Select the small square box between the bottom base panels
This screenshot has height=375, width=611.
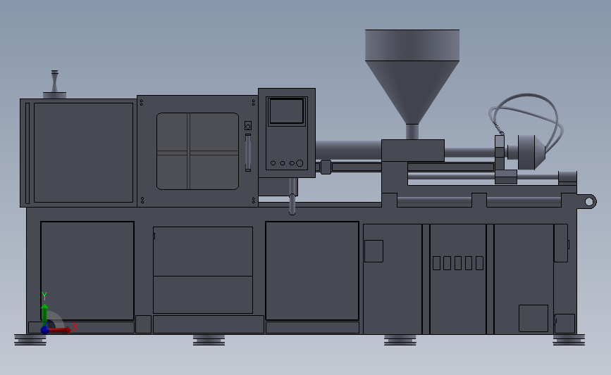pyautogui.click(x=143, y=324)
